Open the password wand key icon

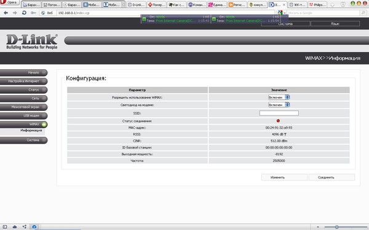(33, 13)
